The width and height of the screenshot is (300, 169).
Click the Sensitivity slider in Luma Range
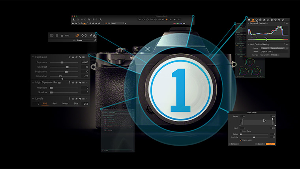coord(254,137)
